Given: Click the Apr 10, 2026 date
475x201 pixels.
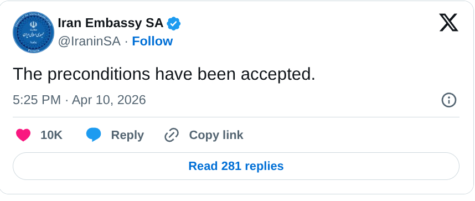Looking at the screenshot, I should (109, 100).
